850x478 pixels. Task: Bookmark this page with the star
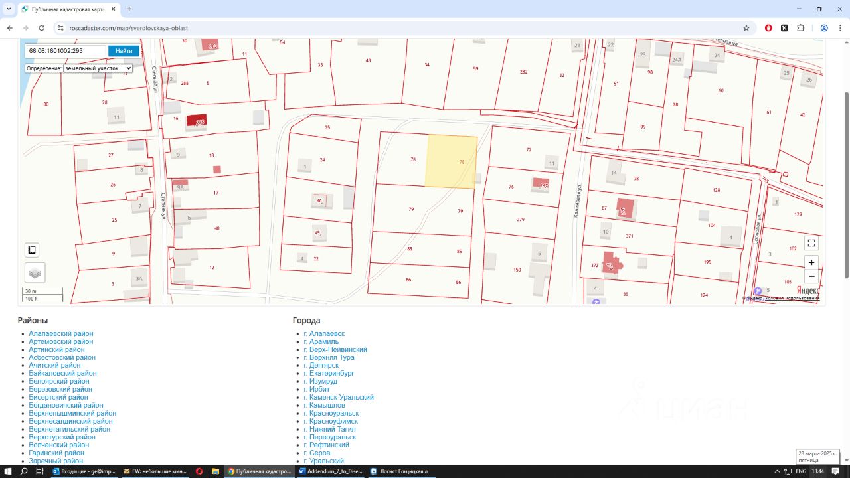pyautogui.click(x=746, y=28)
